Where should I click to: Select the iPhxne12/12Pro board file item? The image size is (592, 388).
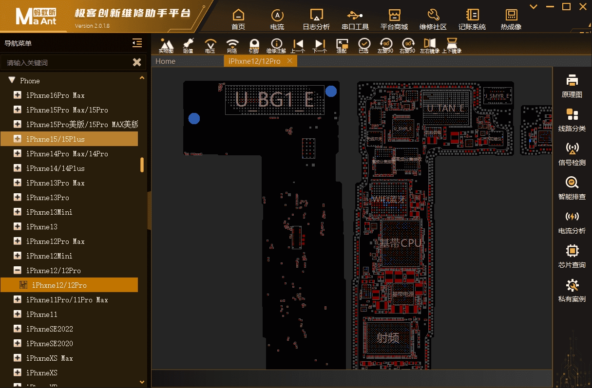point(69,285)
